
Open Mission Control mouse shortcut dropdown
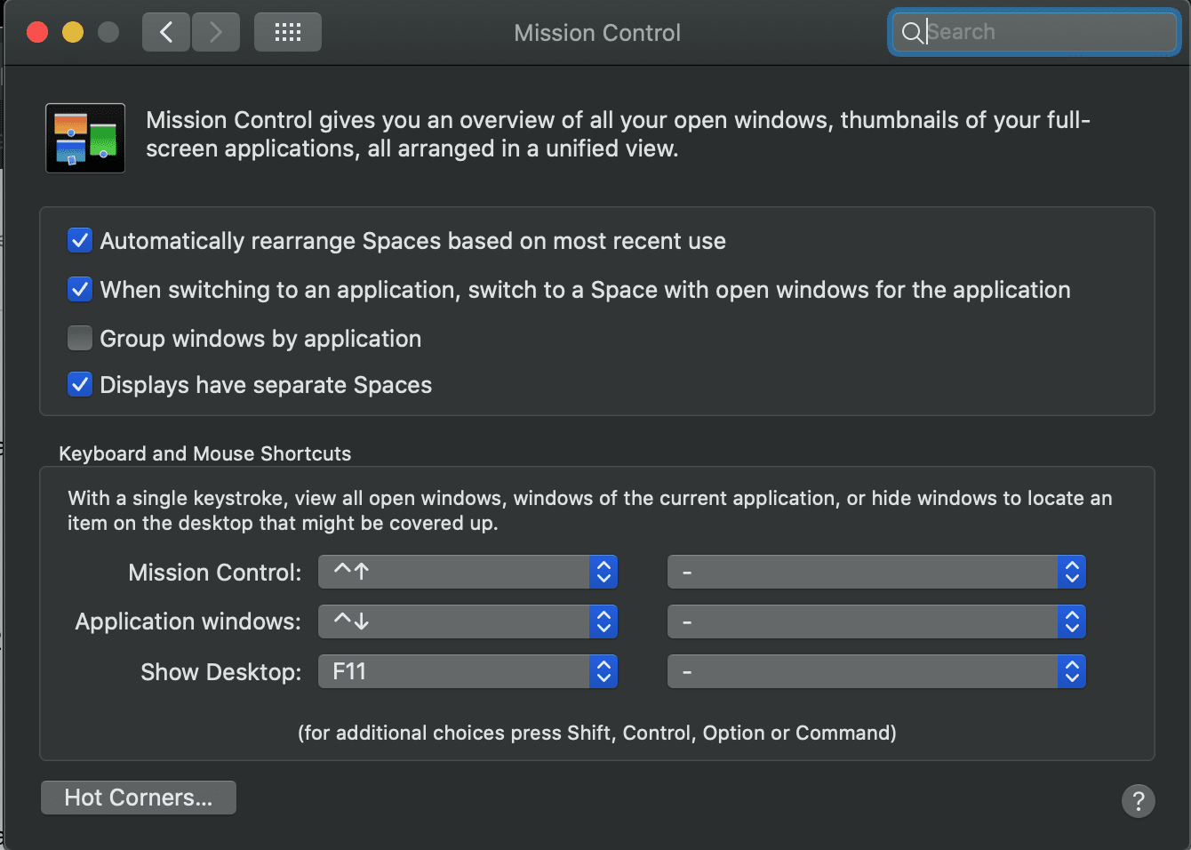(875, 573)
